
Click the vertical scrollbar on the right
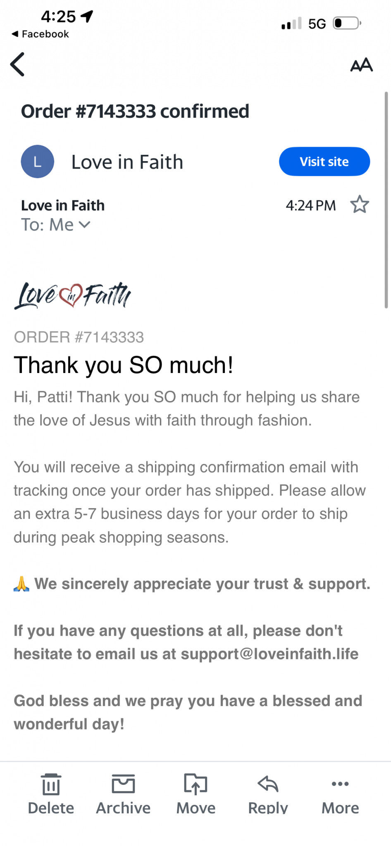(386, 200)
